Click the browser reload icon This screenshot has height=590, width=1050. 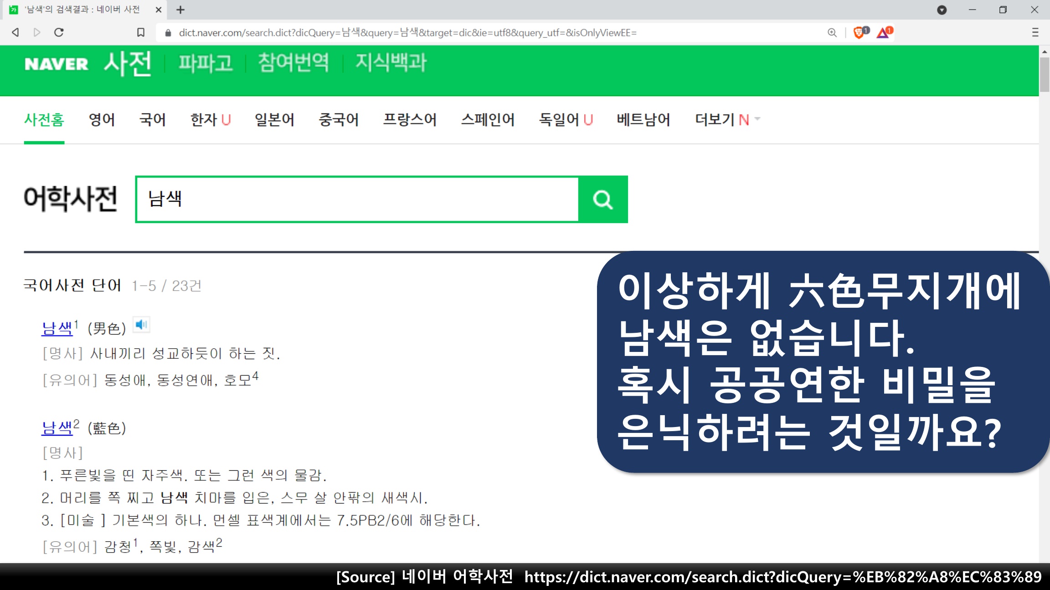pyautogui.click(x=59, y=32)
